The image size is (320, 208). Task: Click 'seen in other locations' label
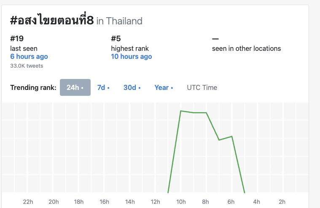tap(246, 48)
